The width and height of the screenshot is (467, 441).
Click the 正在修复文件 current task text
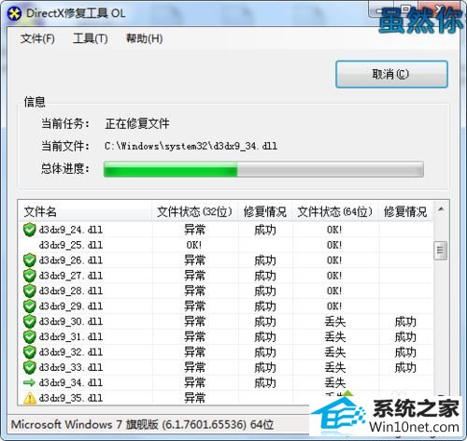(x=137, y=123)
